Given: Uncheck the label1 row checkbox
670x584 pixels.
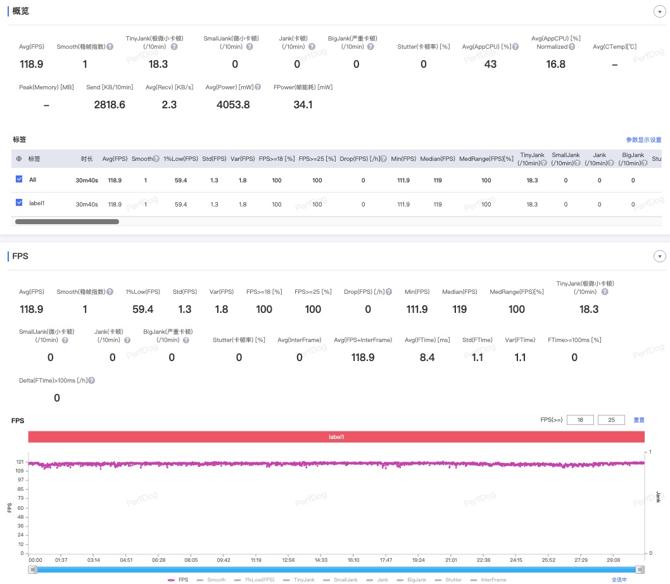Looking at the screenshot, I should pyautogui.click(x=19, y=203).
